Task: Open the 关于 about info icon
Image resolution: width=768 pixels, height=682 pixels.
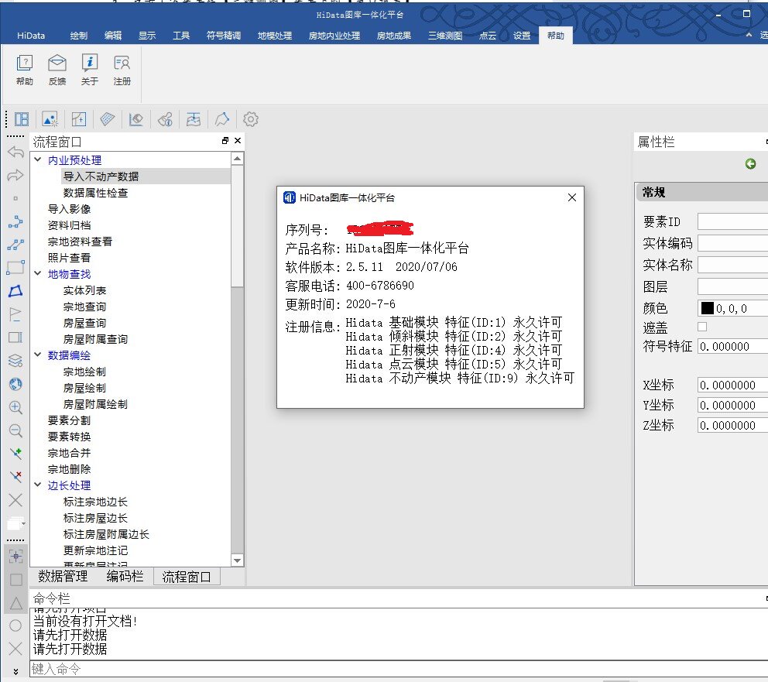Action: tap(90, 70)
